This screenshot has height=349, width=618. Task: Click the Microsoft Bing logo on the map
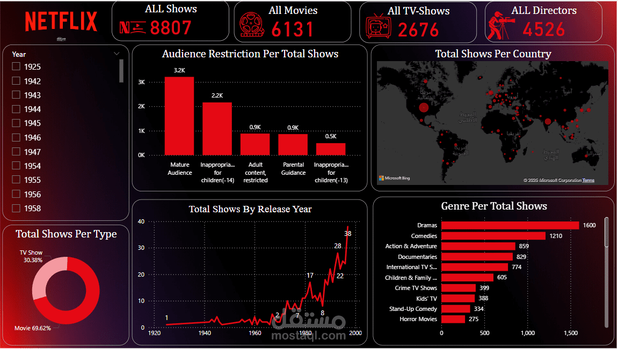tap(395, 178)
